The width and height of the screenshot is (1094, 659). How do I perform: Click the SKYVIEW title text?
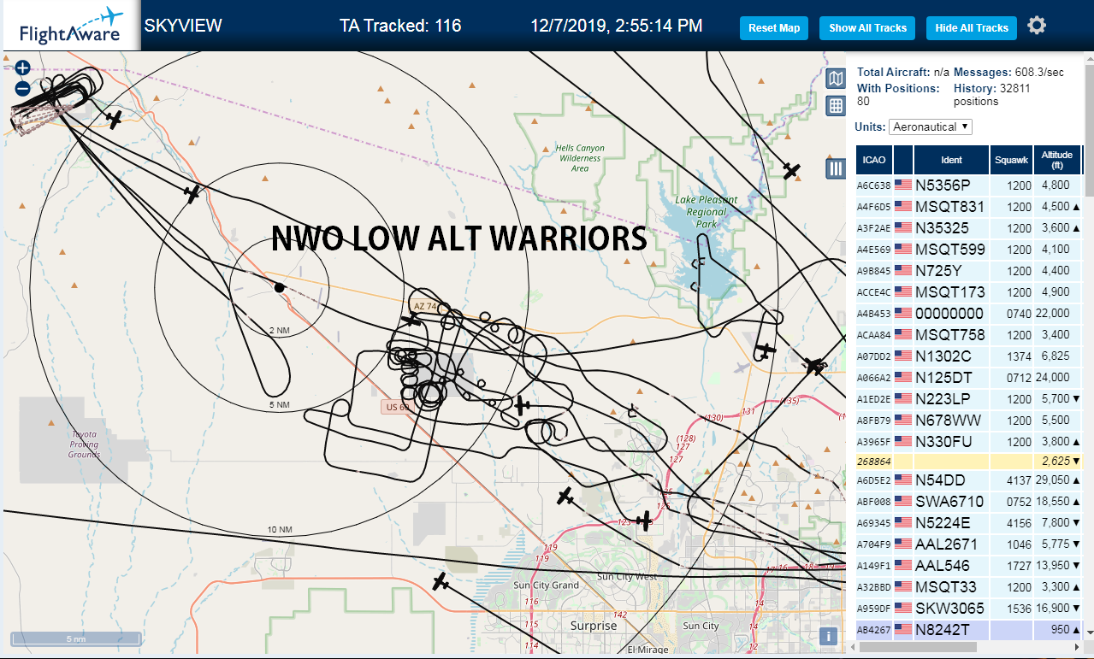pyautogui.click(x=183, y=26)
